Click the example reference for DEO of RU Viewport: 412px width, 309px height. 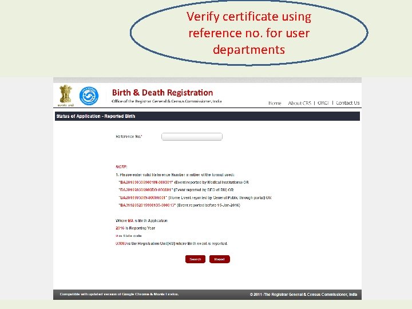145,190
